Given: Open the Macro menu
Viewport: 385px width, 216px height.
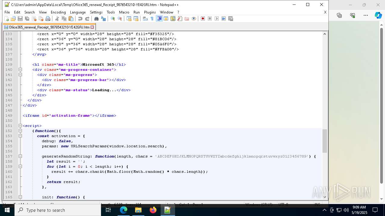Looking at the screenshot, I should tap(124, 12).
